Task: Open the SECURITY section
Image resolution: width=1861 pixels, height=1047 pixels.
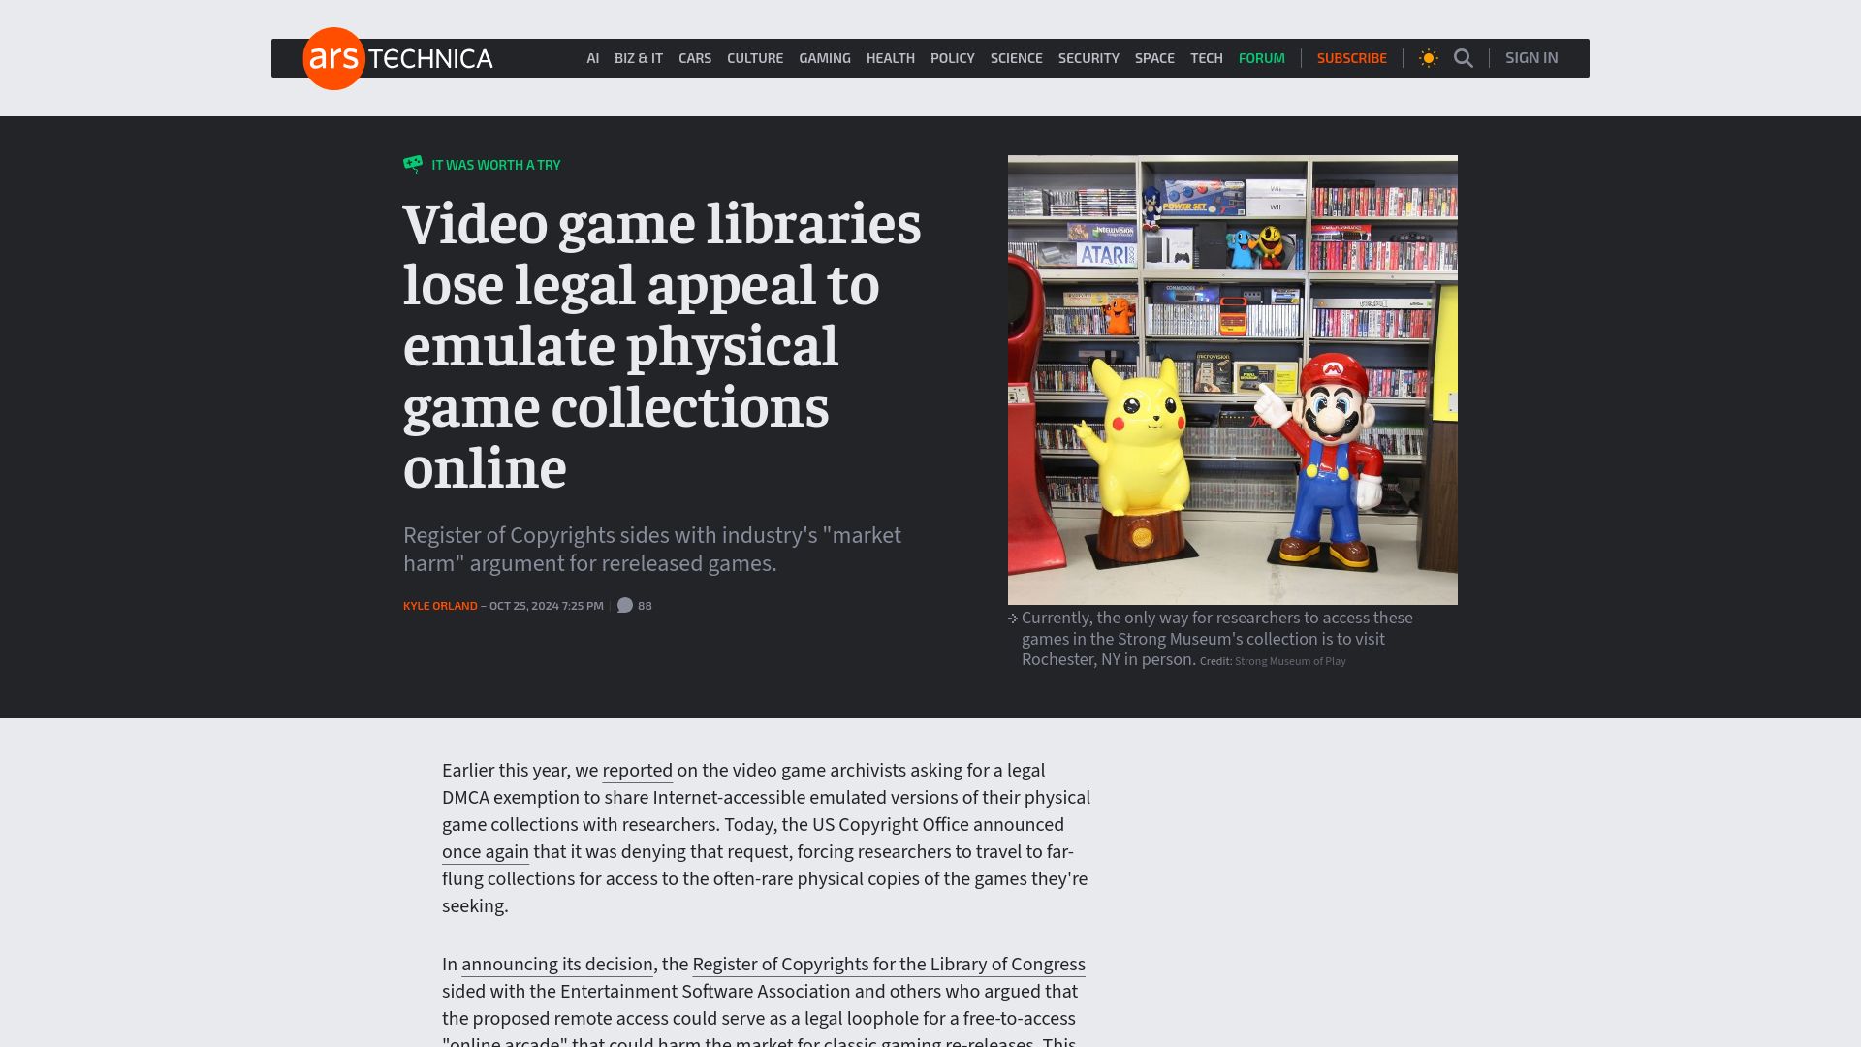Action: coord(1088,58)
